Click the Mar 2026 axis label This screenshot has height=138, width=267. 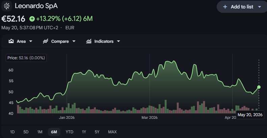point(150,117)
